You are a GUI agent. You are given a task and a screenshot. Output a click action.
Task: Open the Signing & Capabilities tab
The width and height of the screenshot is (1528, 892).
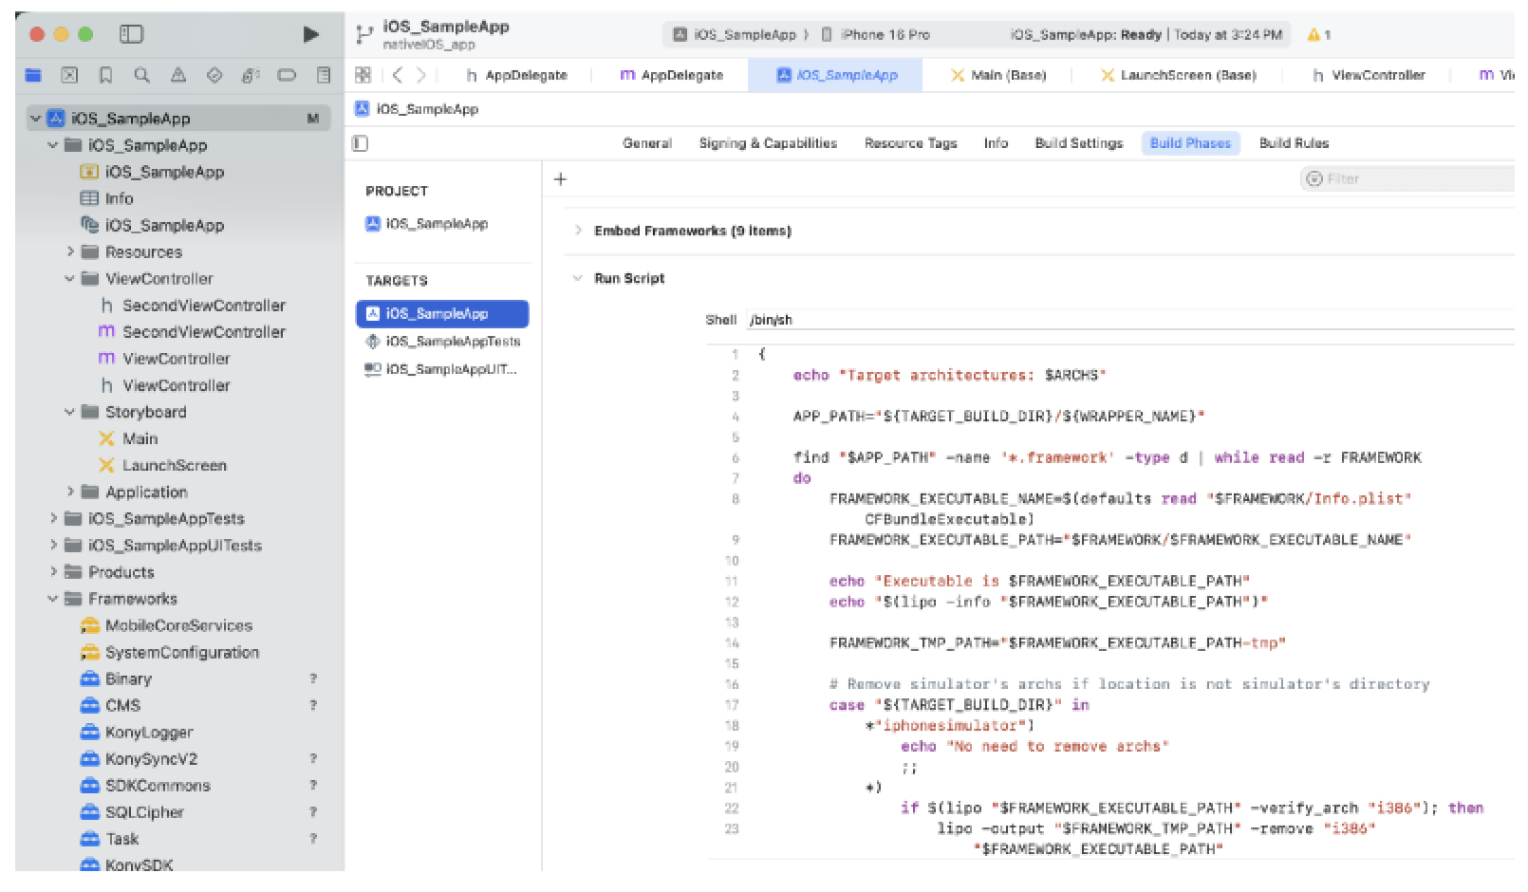point(768,143)
